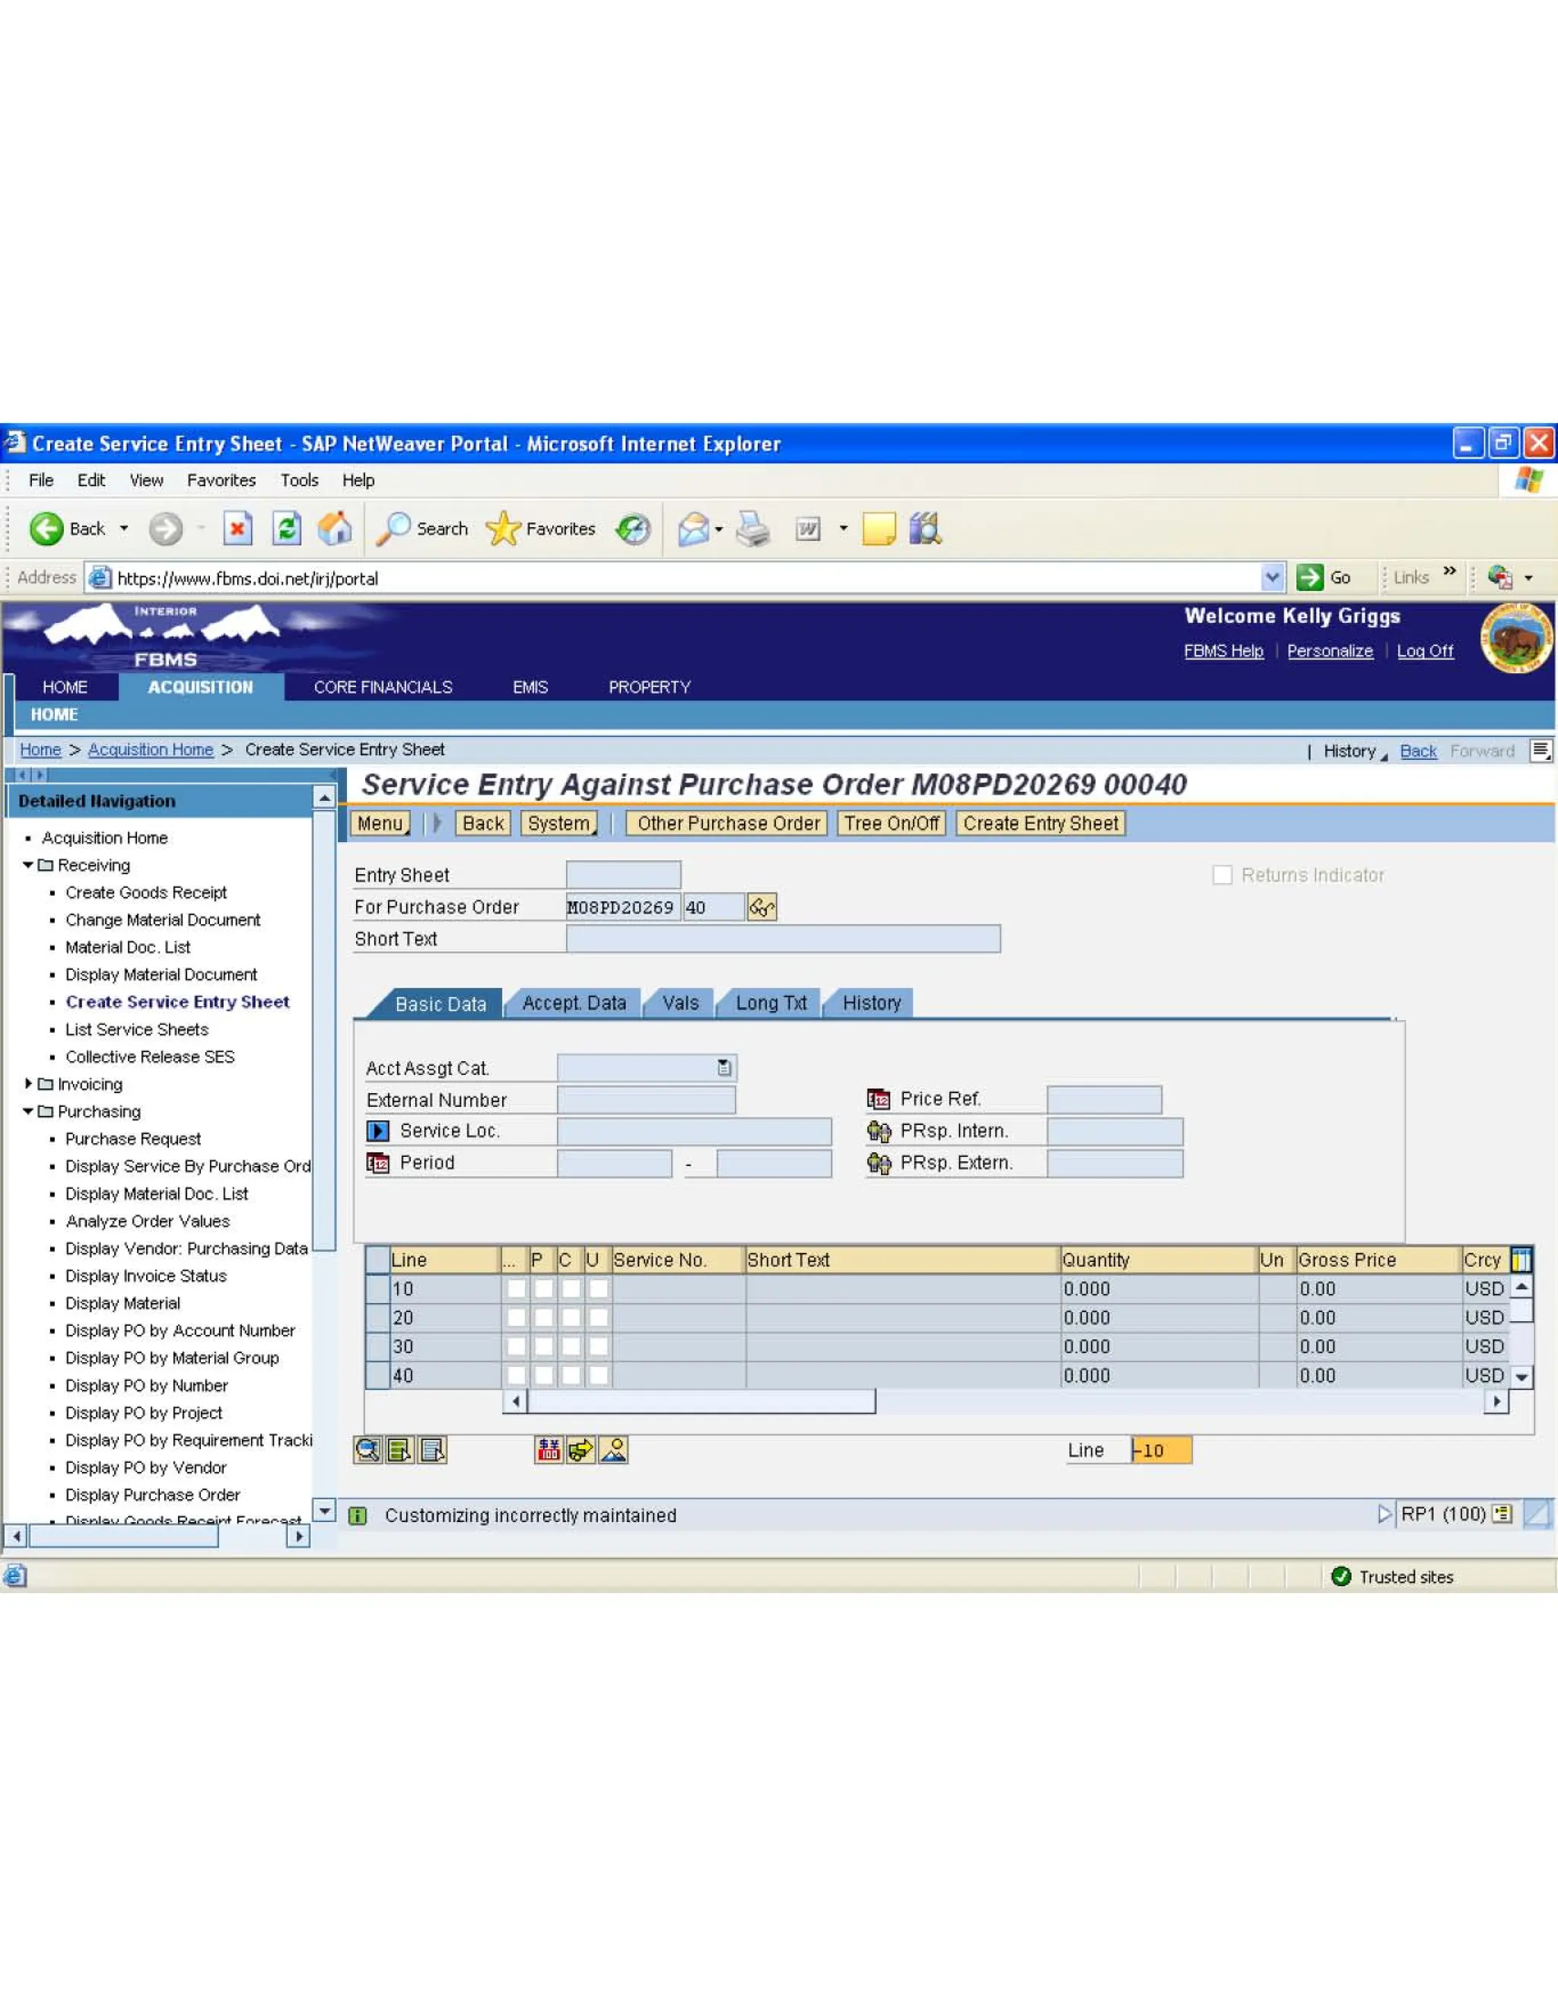Open the IE Favorites menu
This screenshot has height=2015, width=1558.
221,480
